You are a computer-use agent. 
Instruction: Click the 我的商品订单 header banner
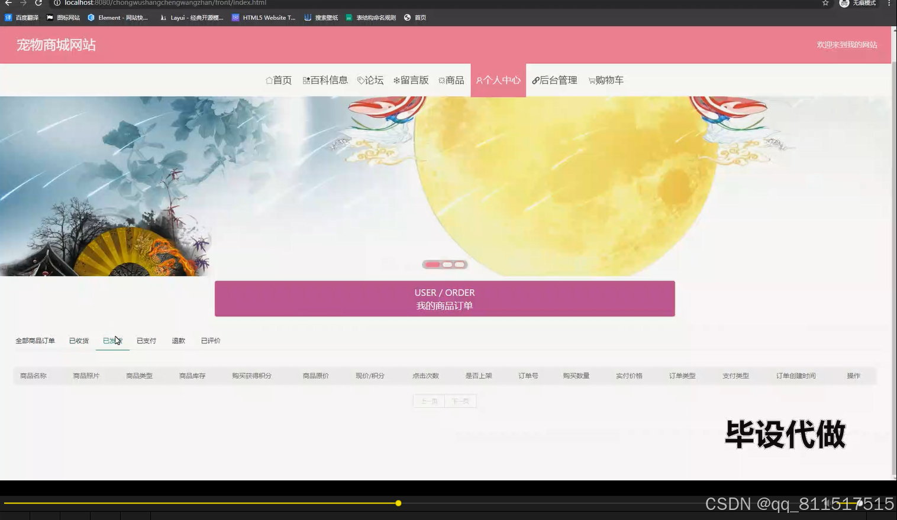point(445,299)
